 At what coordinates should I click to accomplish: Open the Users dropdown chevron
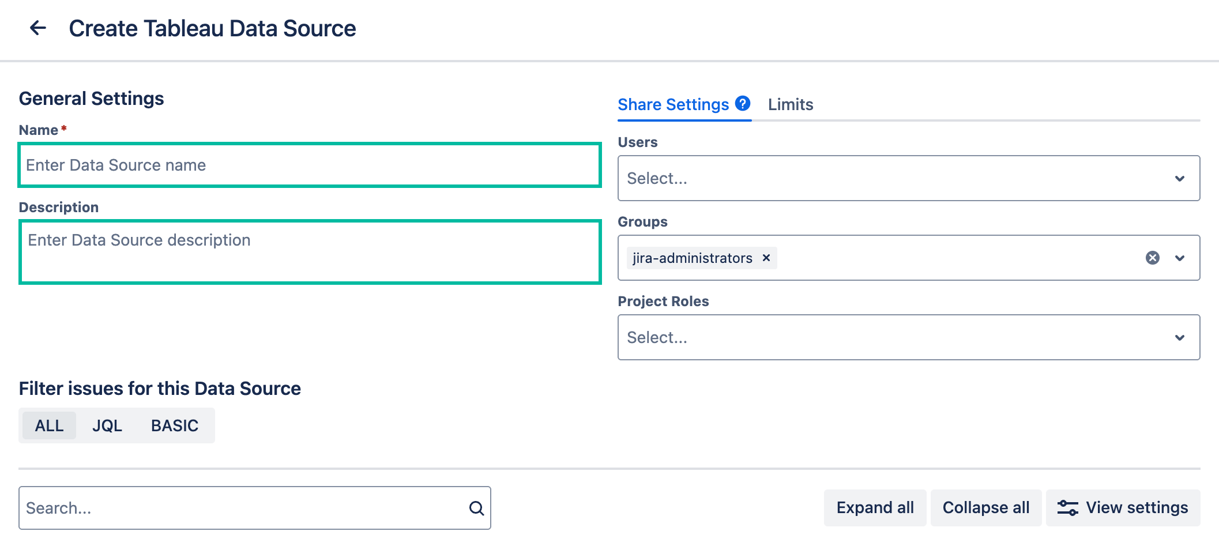pos(1180,179)
